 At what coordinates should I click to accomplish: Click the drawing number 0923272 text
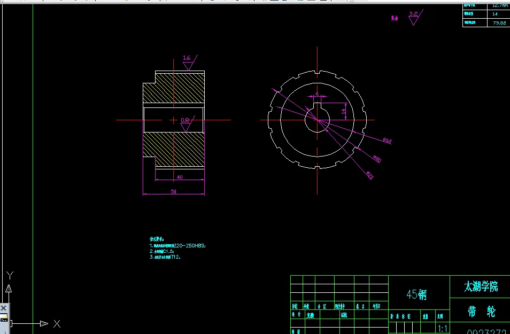tap(486, 331)
